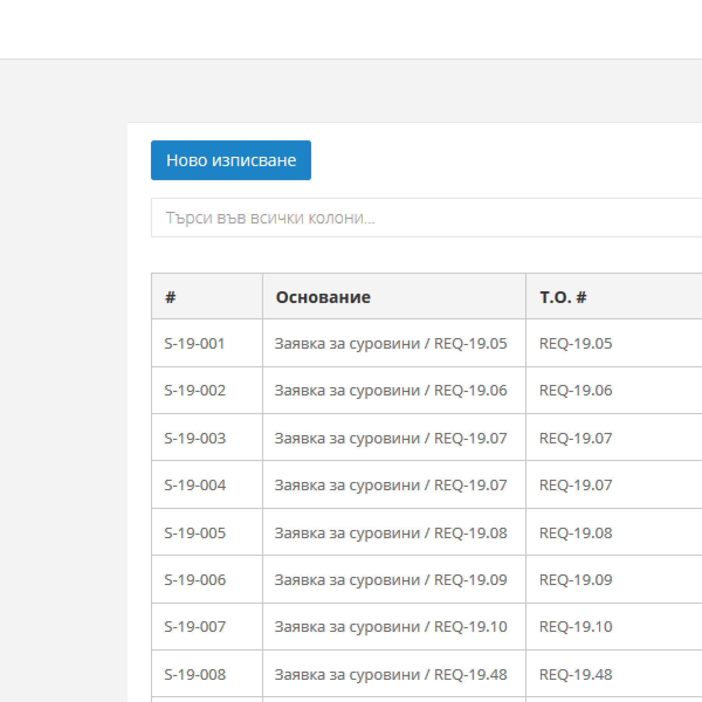Click T.O. value REQ-19.07 in row S-19-003

click(x=576, y=438)
